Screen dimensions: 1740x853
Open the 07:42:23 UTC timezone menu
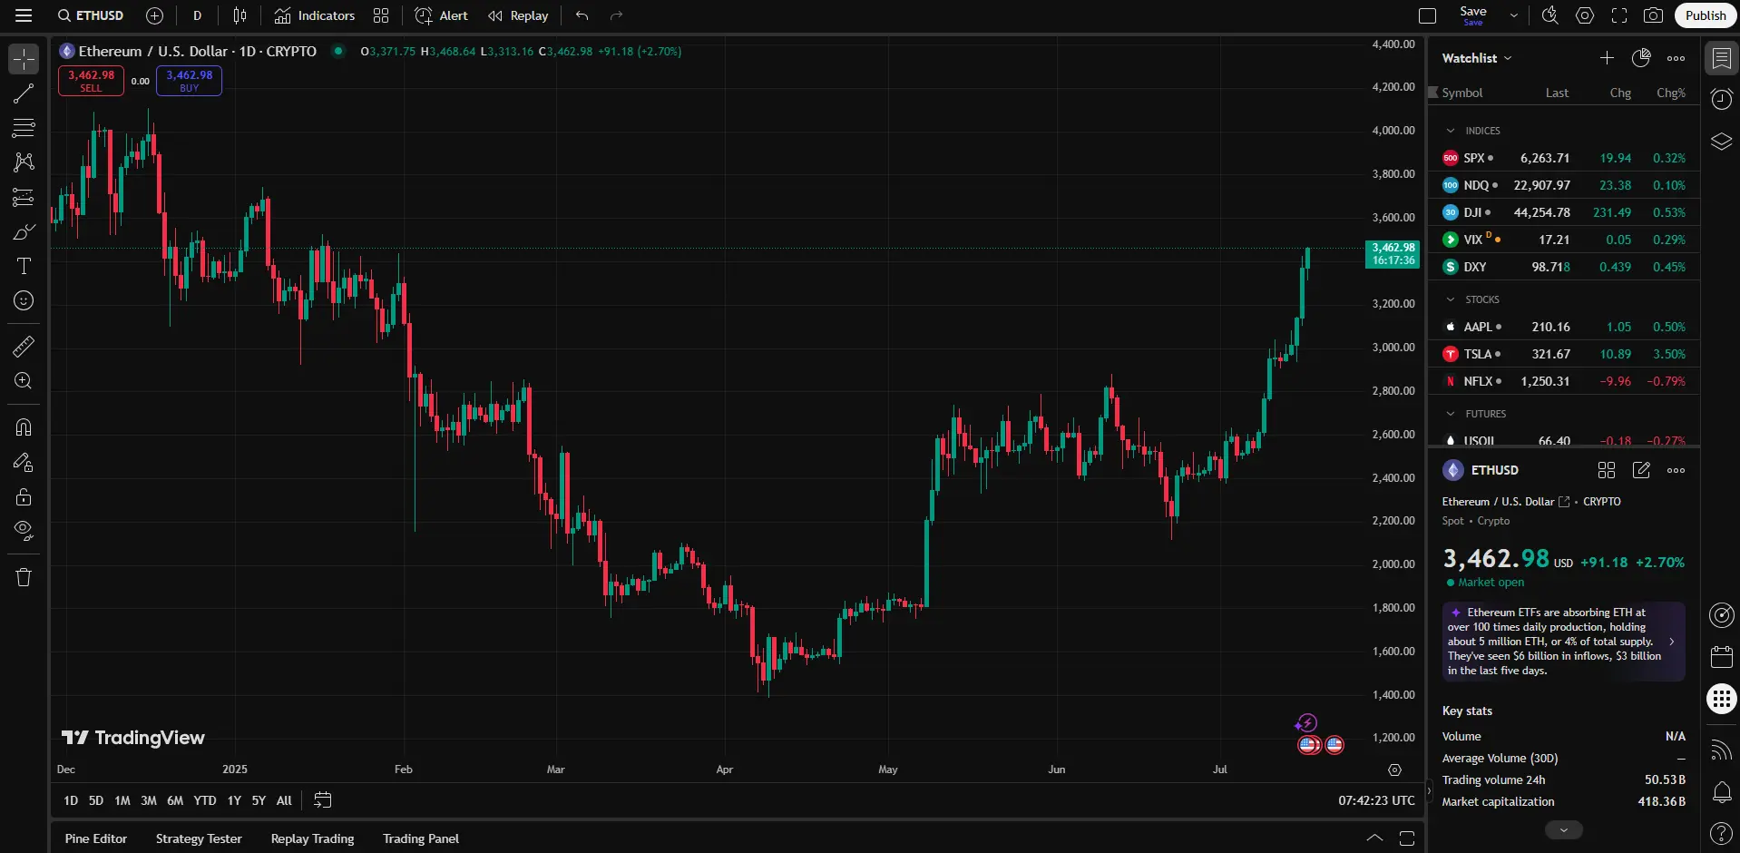coord(1376,800)
